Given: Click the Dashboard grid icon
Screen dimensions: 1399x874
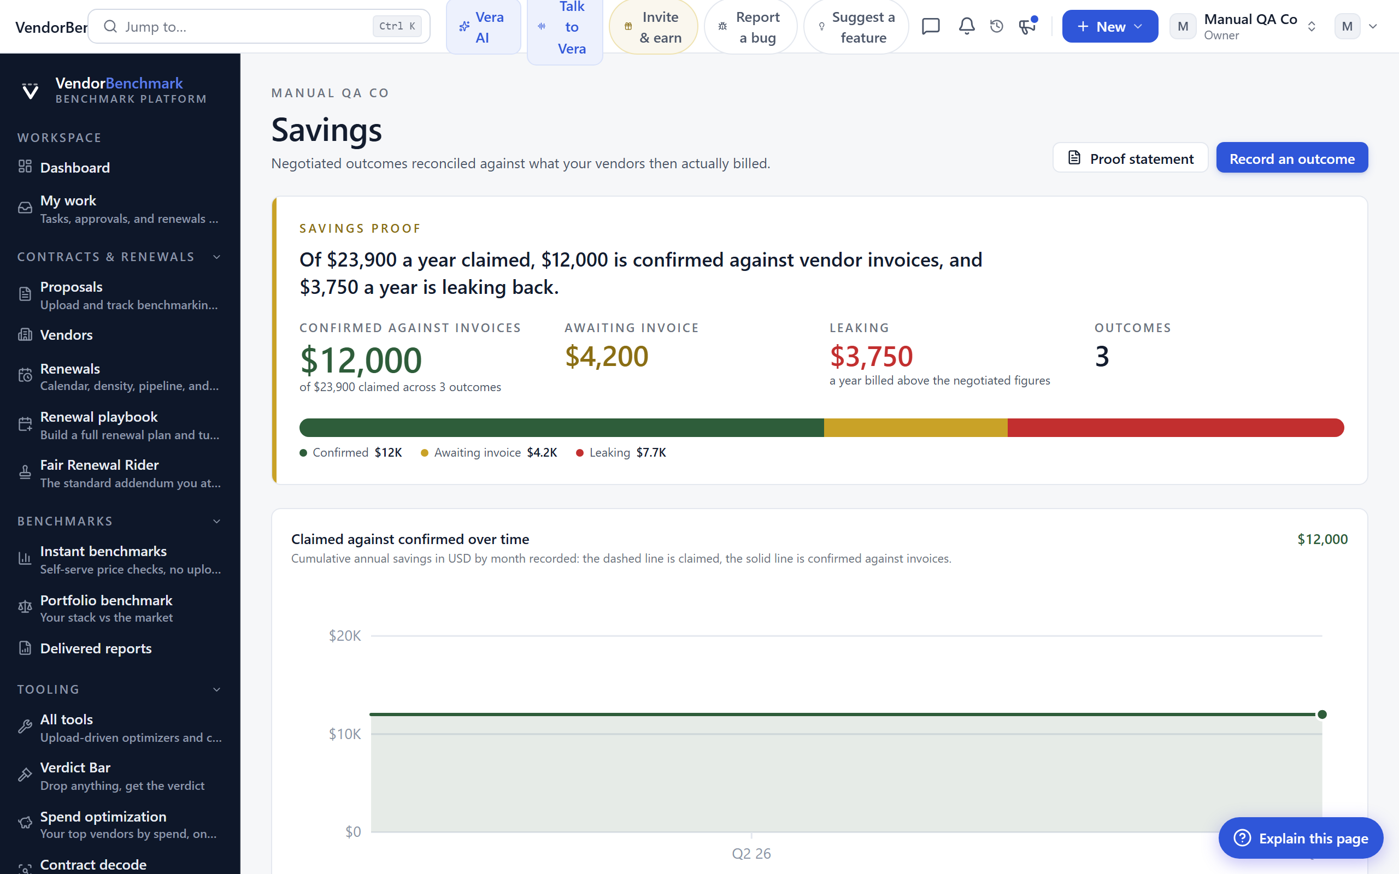Looking at the screenshot, I should [x=25, y=167].
